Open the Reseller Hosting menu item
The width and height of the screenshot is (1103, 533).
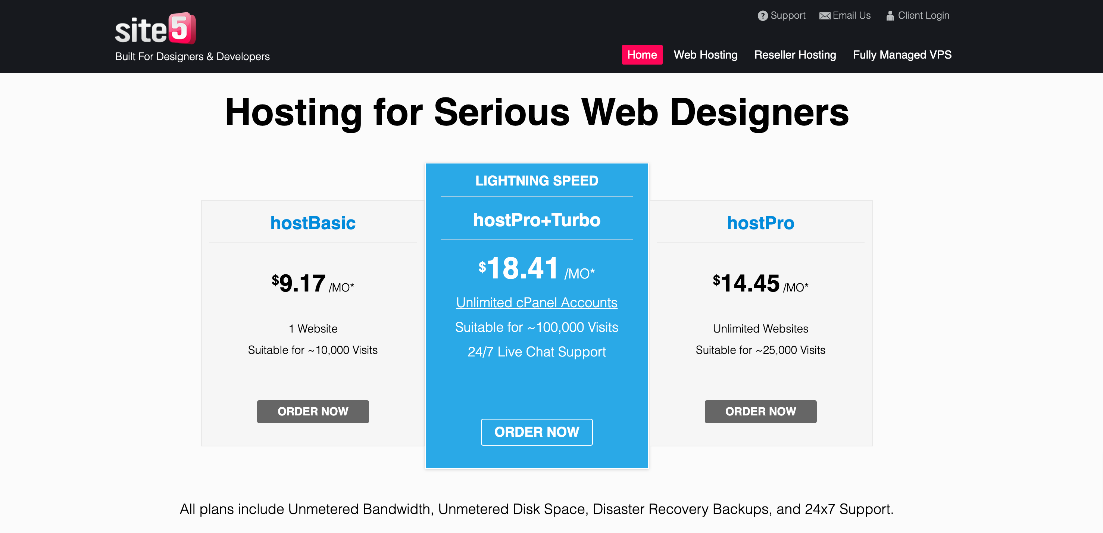795,55
